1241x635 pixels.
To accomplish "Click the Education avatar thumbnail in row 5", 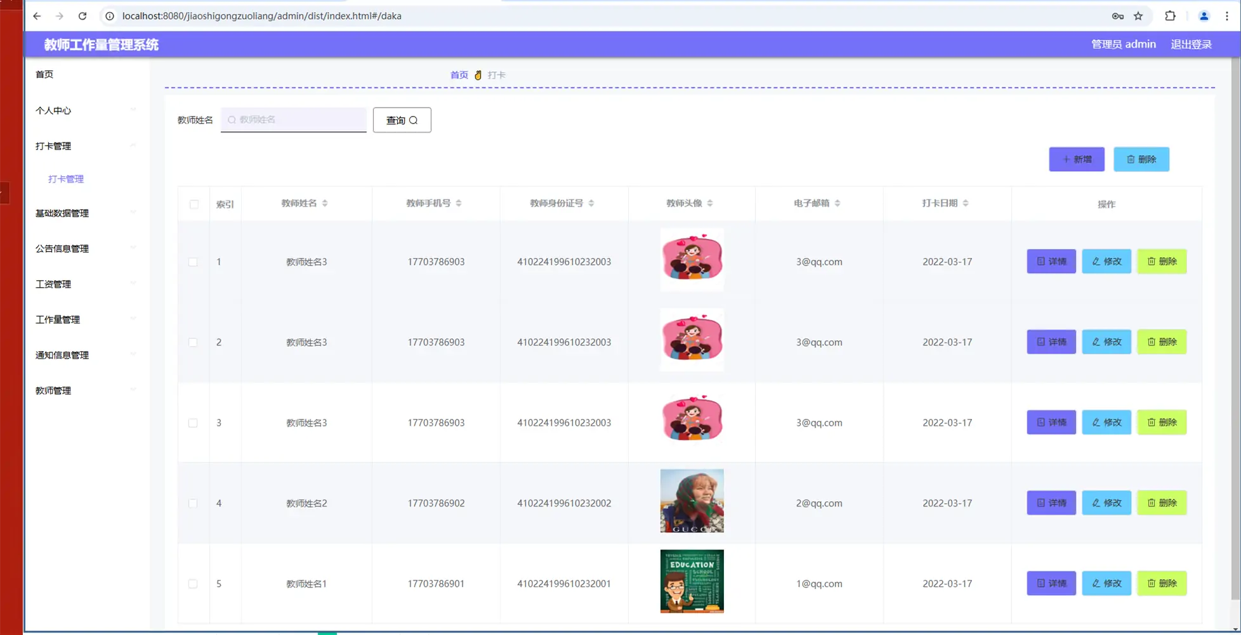I will (692, 581).
